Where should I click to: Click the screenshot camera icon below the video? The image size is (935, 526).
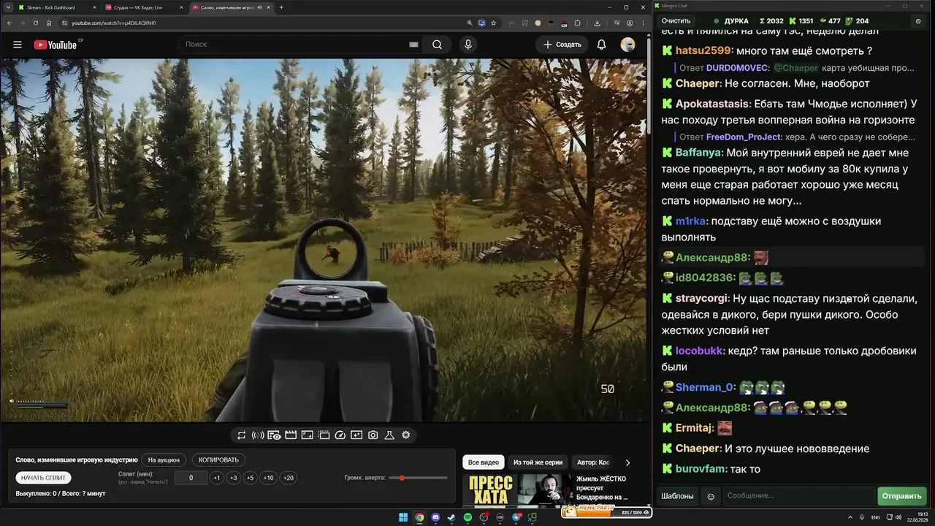[373, 435]
